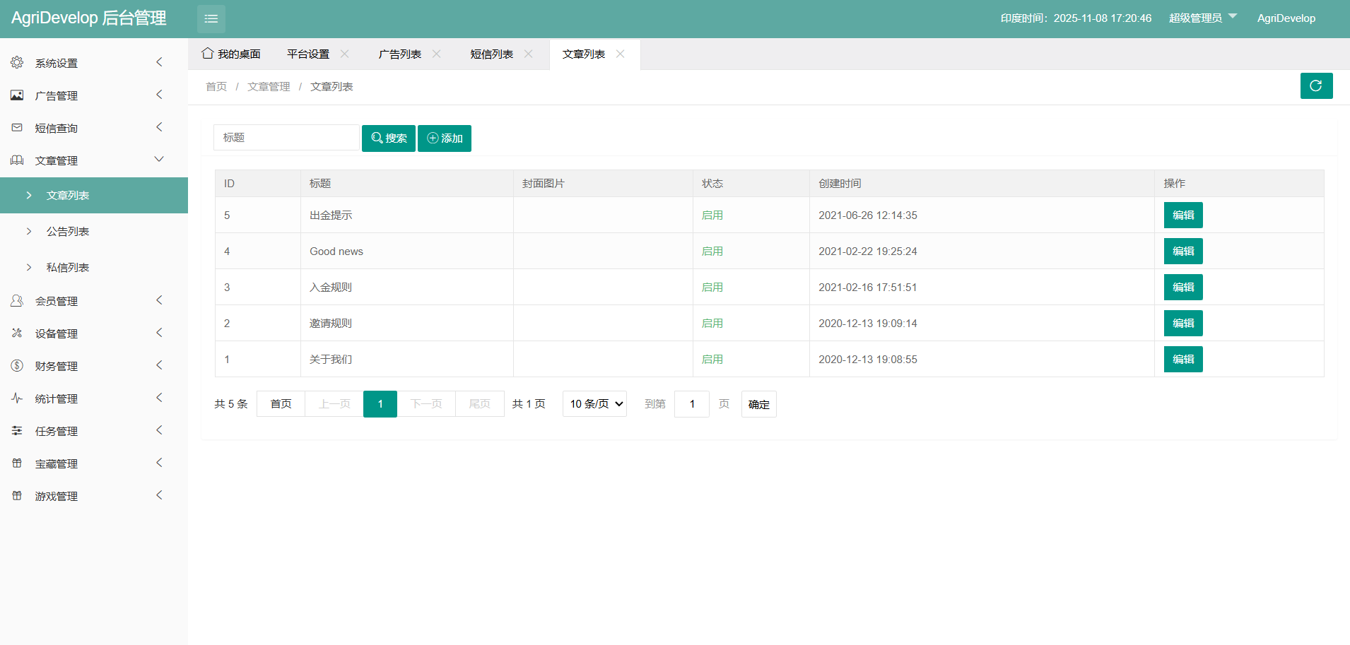Switch to the 我的桌面 tab
The image size is (1350, 645).
pos(231,54)
